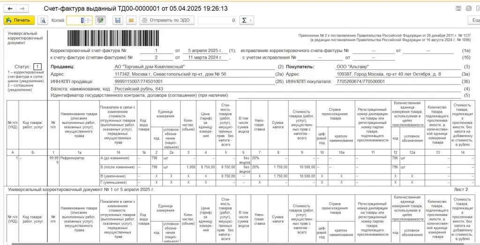Image resolution: width=480 pixels, height=245 pixels.
Task: Decrease copies with the down spinner arrow
Action: (x=88, y=23)
